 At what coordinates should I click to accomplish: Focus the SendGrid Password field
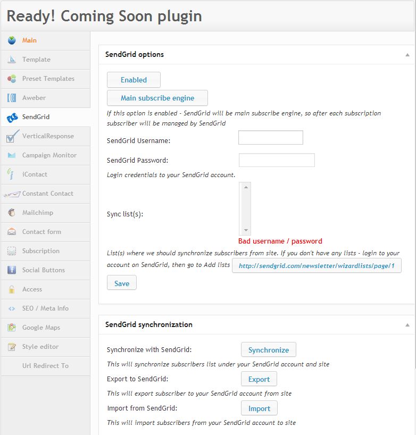(277, 160)
